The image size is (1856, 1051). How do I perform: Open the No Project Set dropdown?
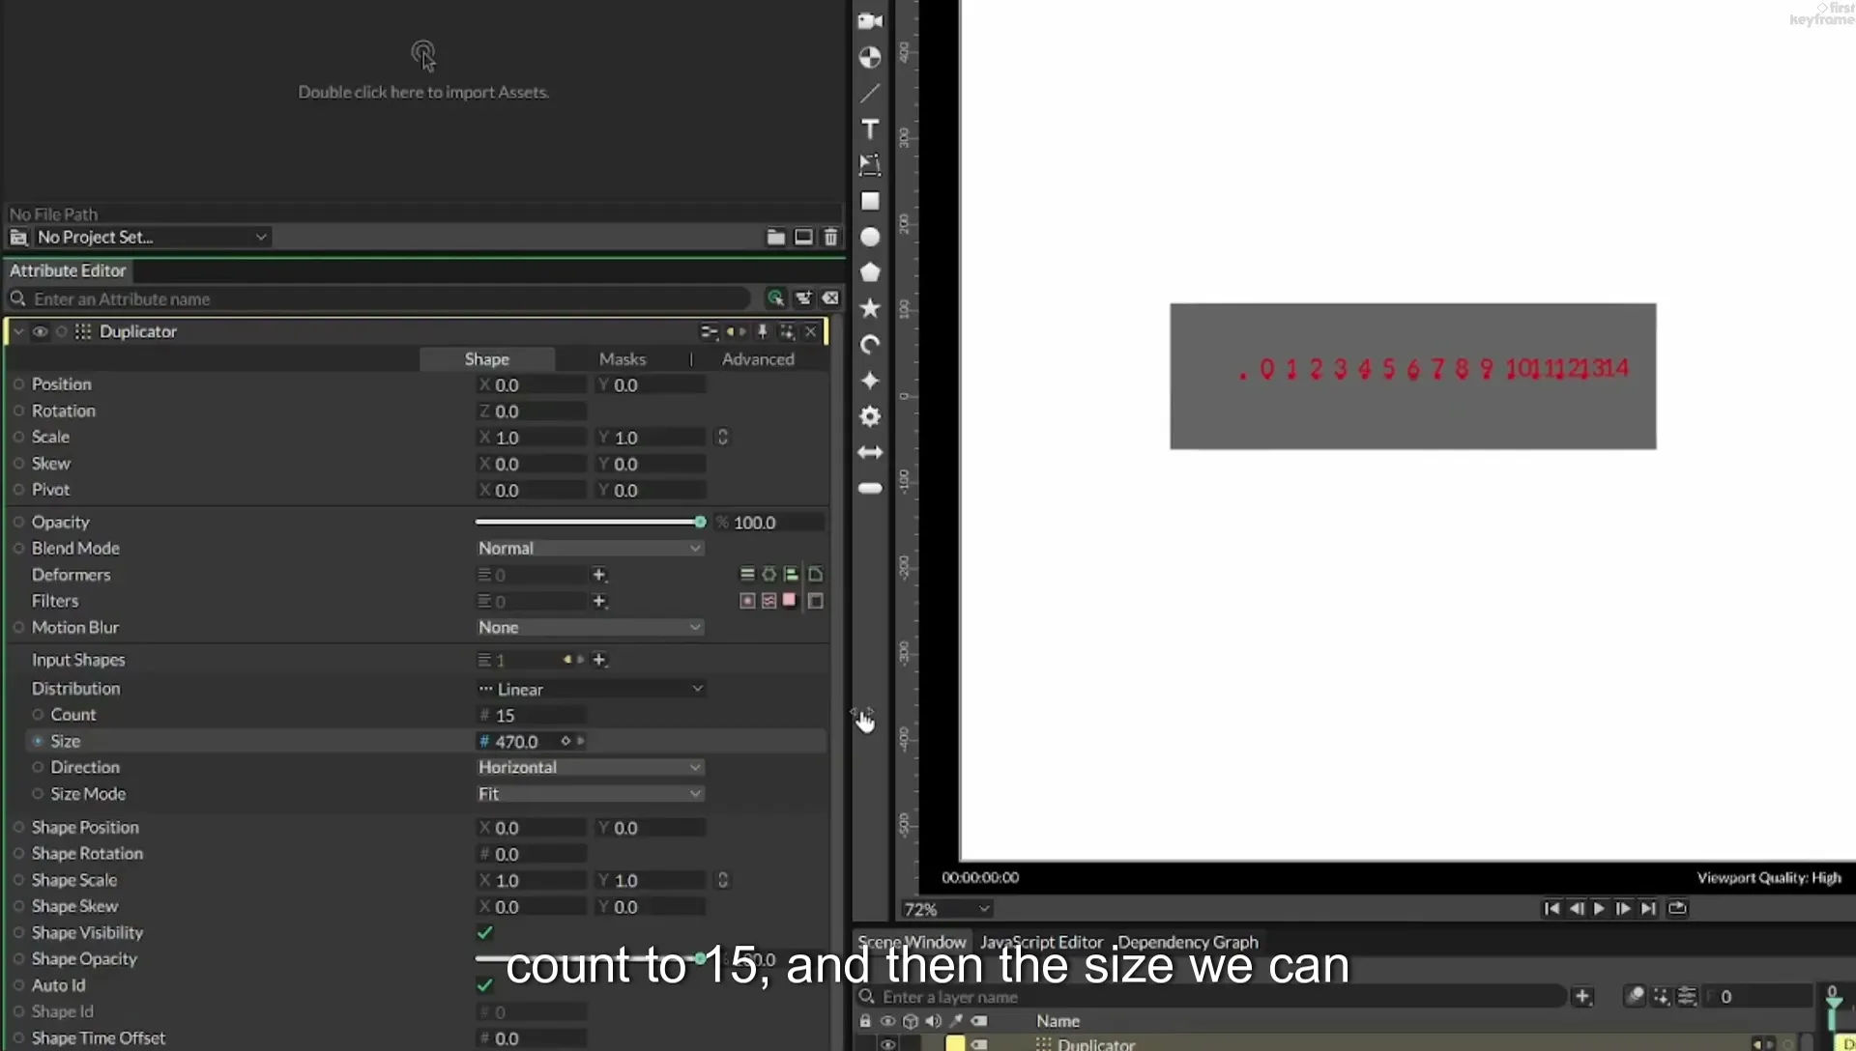click(x=151, y=237)
